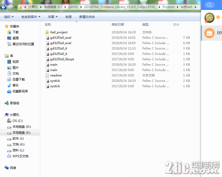The height and width of the screenshot is (177, 222).
Task: Click the round profile avatar in side window
Action: click(x=209, y=18)
